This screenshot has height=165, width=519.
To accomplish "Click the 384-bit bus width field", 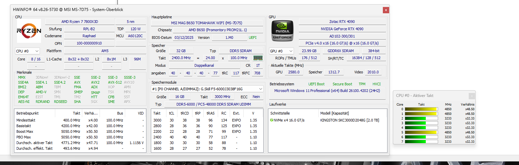I will click(374, 51).
